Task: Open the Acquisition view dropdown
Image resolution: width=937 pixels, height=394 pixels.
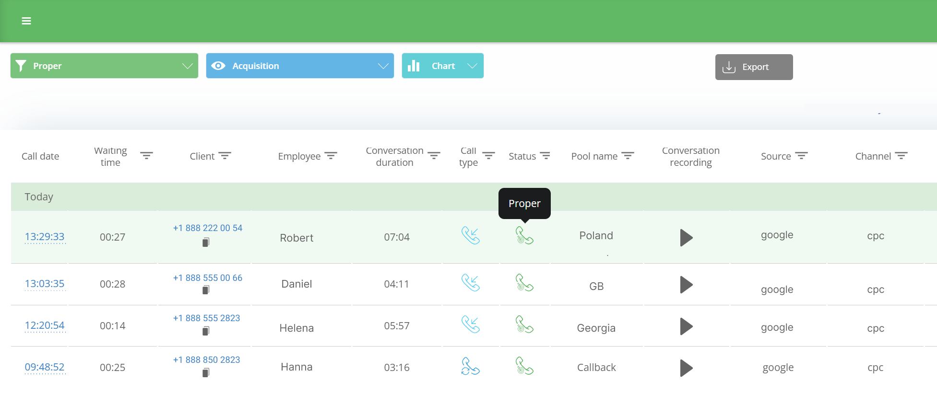Action: point(300,66)
